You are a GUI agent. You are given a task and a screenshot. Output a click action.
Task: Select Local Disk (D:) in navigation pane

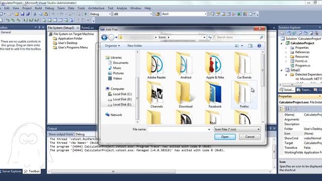(x=122, y=100)
